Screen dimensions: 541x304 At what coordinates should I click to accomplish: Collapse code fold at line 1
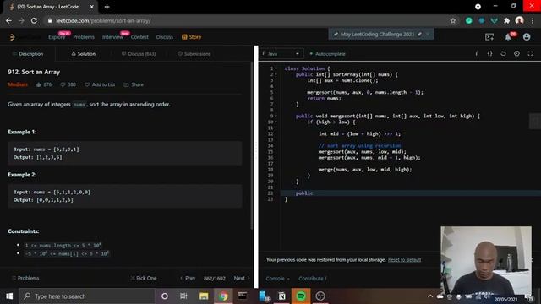pos(276,68)
